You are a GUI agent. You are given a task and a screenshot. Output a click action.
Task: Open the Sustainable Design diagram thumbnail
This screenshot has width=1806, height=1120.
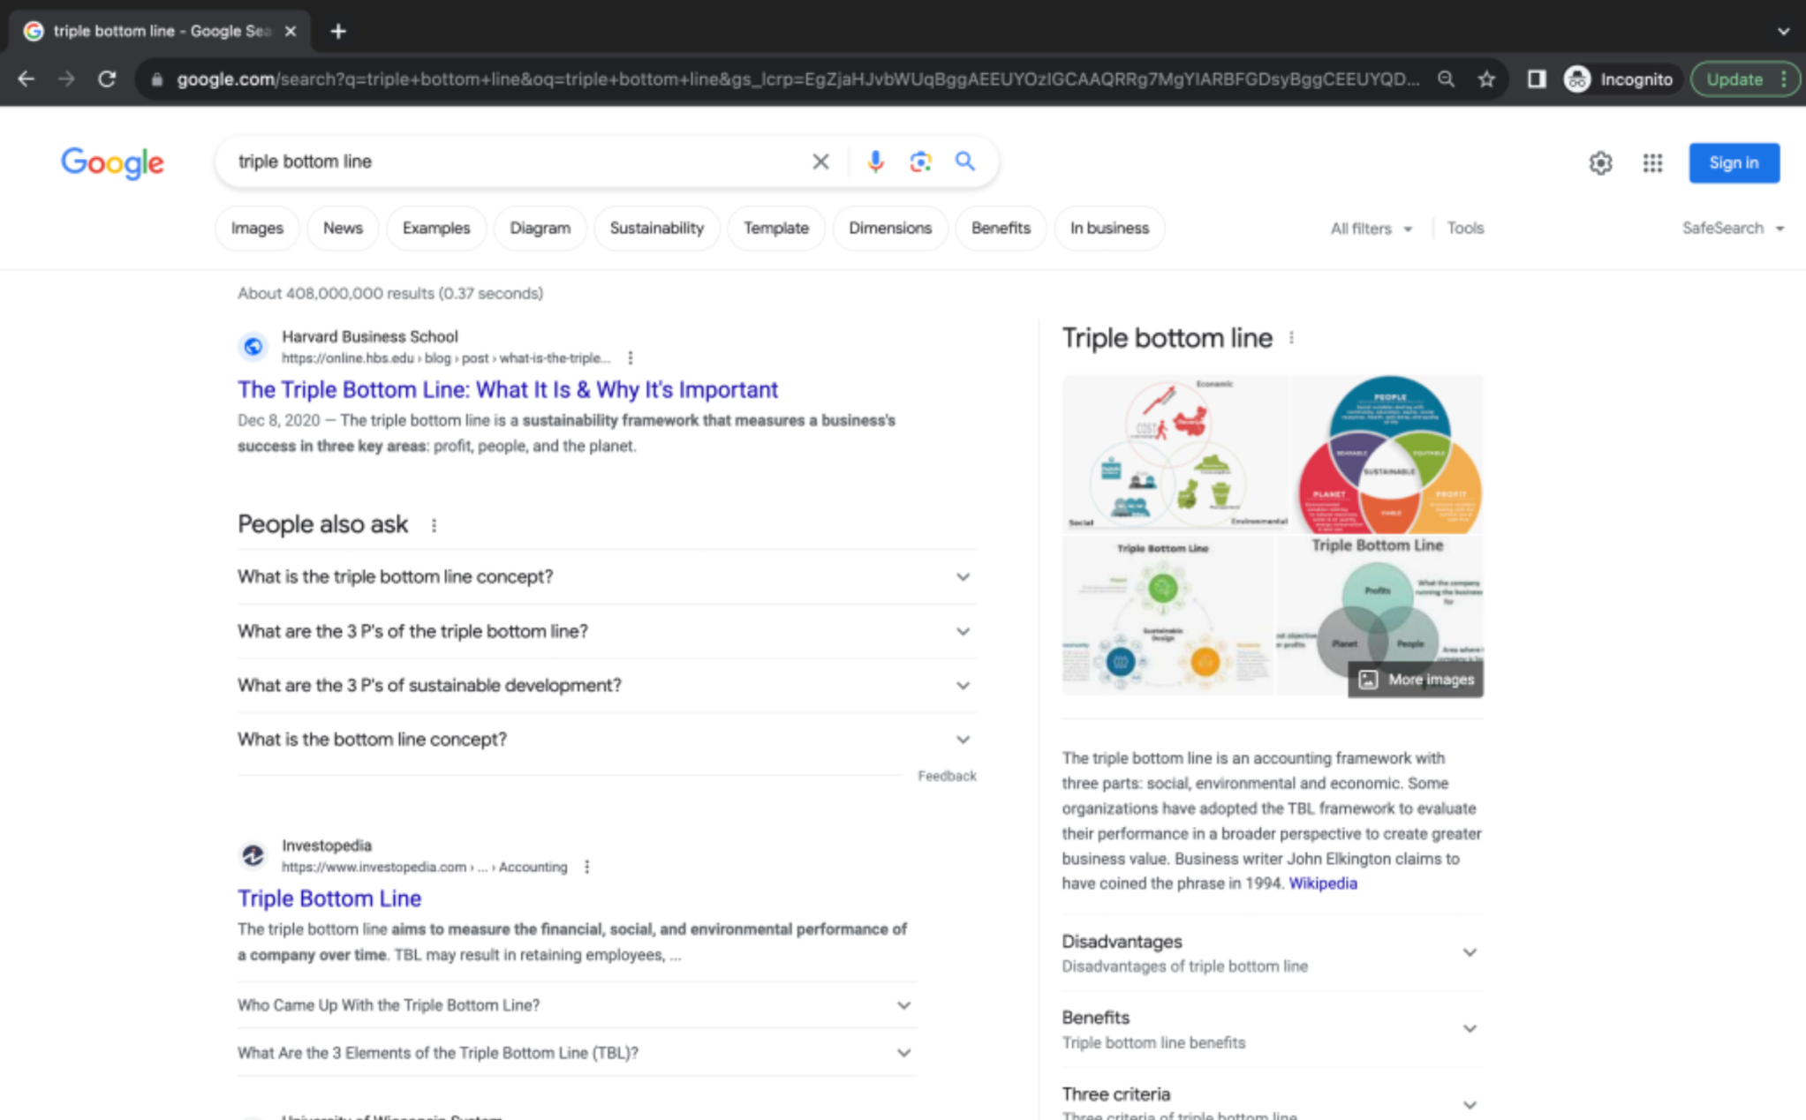point(1167,616)
